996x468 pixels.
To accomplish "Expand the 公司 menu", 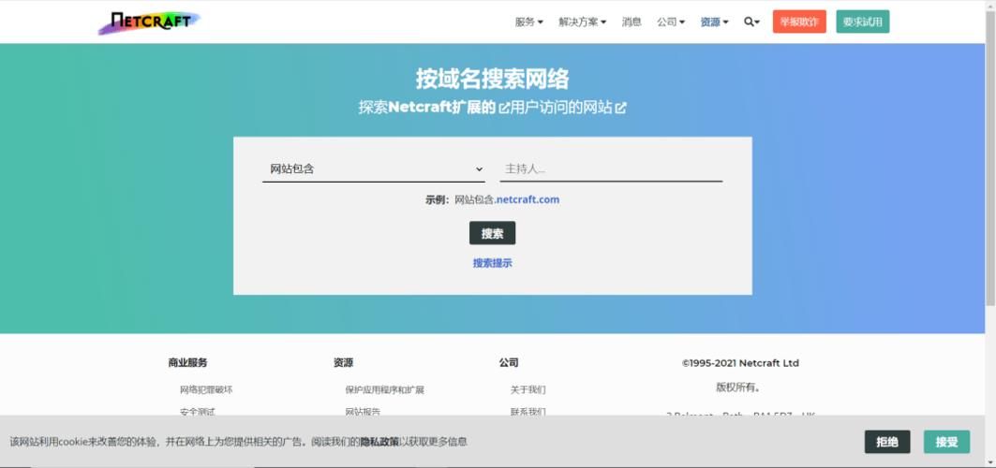I will pyautogui.click(x=671, y=22).
